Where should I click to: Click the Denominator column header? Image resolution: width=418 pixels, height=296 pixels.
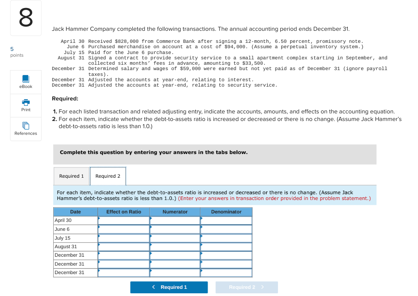click(226, 212)
